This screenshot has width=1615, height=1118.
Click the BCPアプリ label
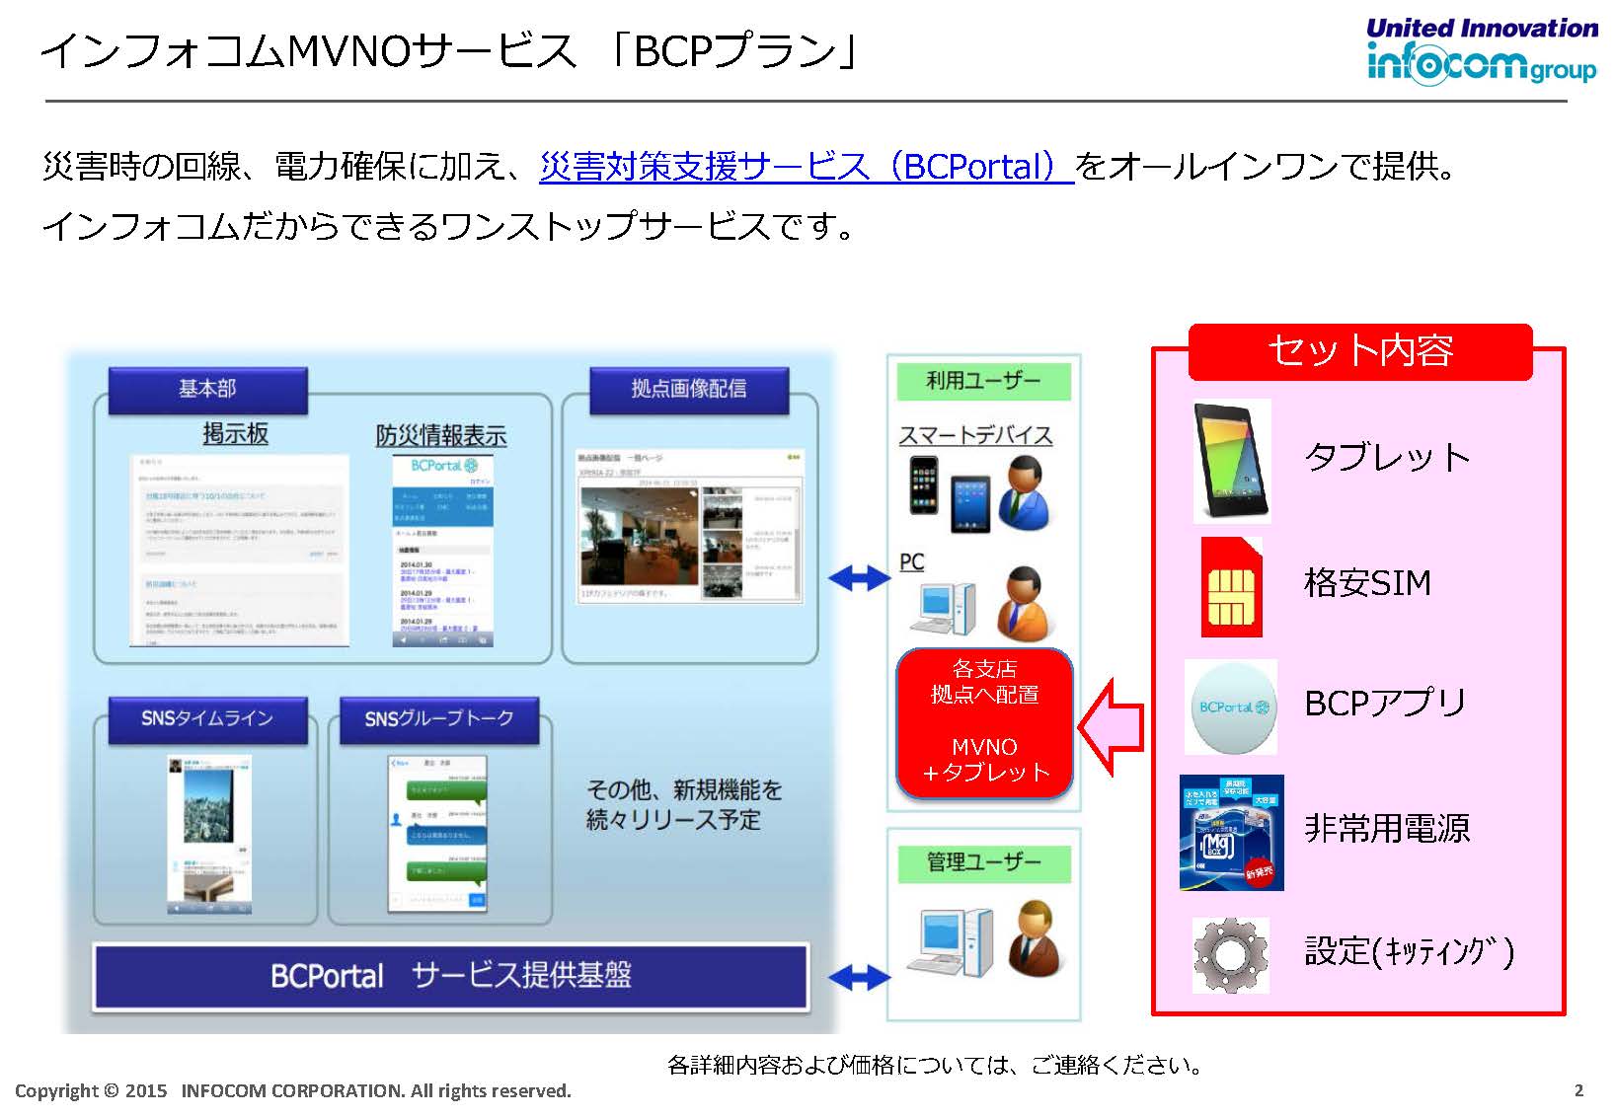pos(1384,703)
